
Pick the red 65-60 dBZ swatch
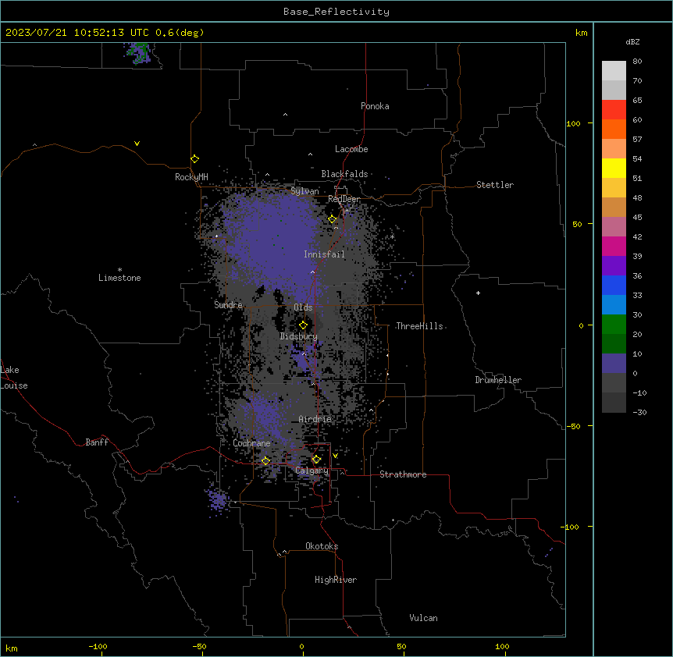pyautogui.click(x=614, y=110)
